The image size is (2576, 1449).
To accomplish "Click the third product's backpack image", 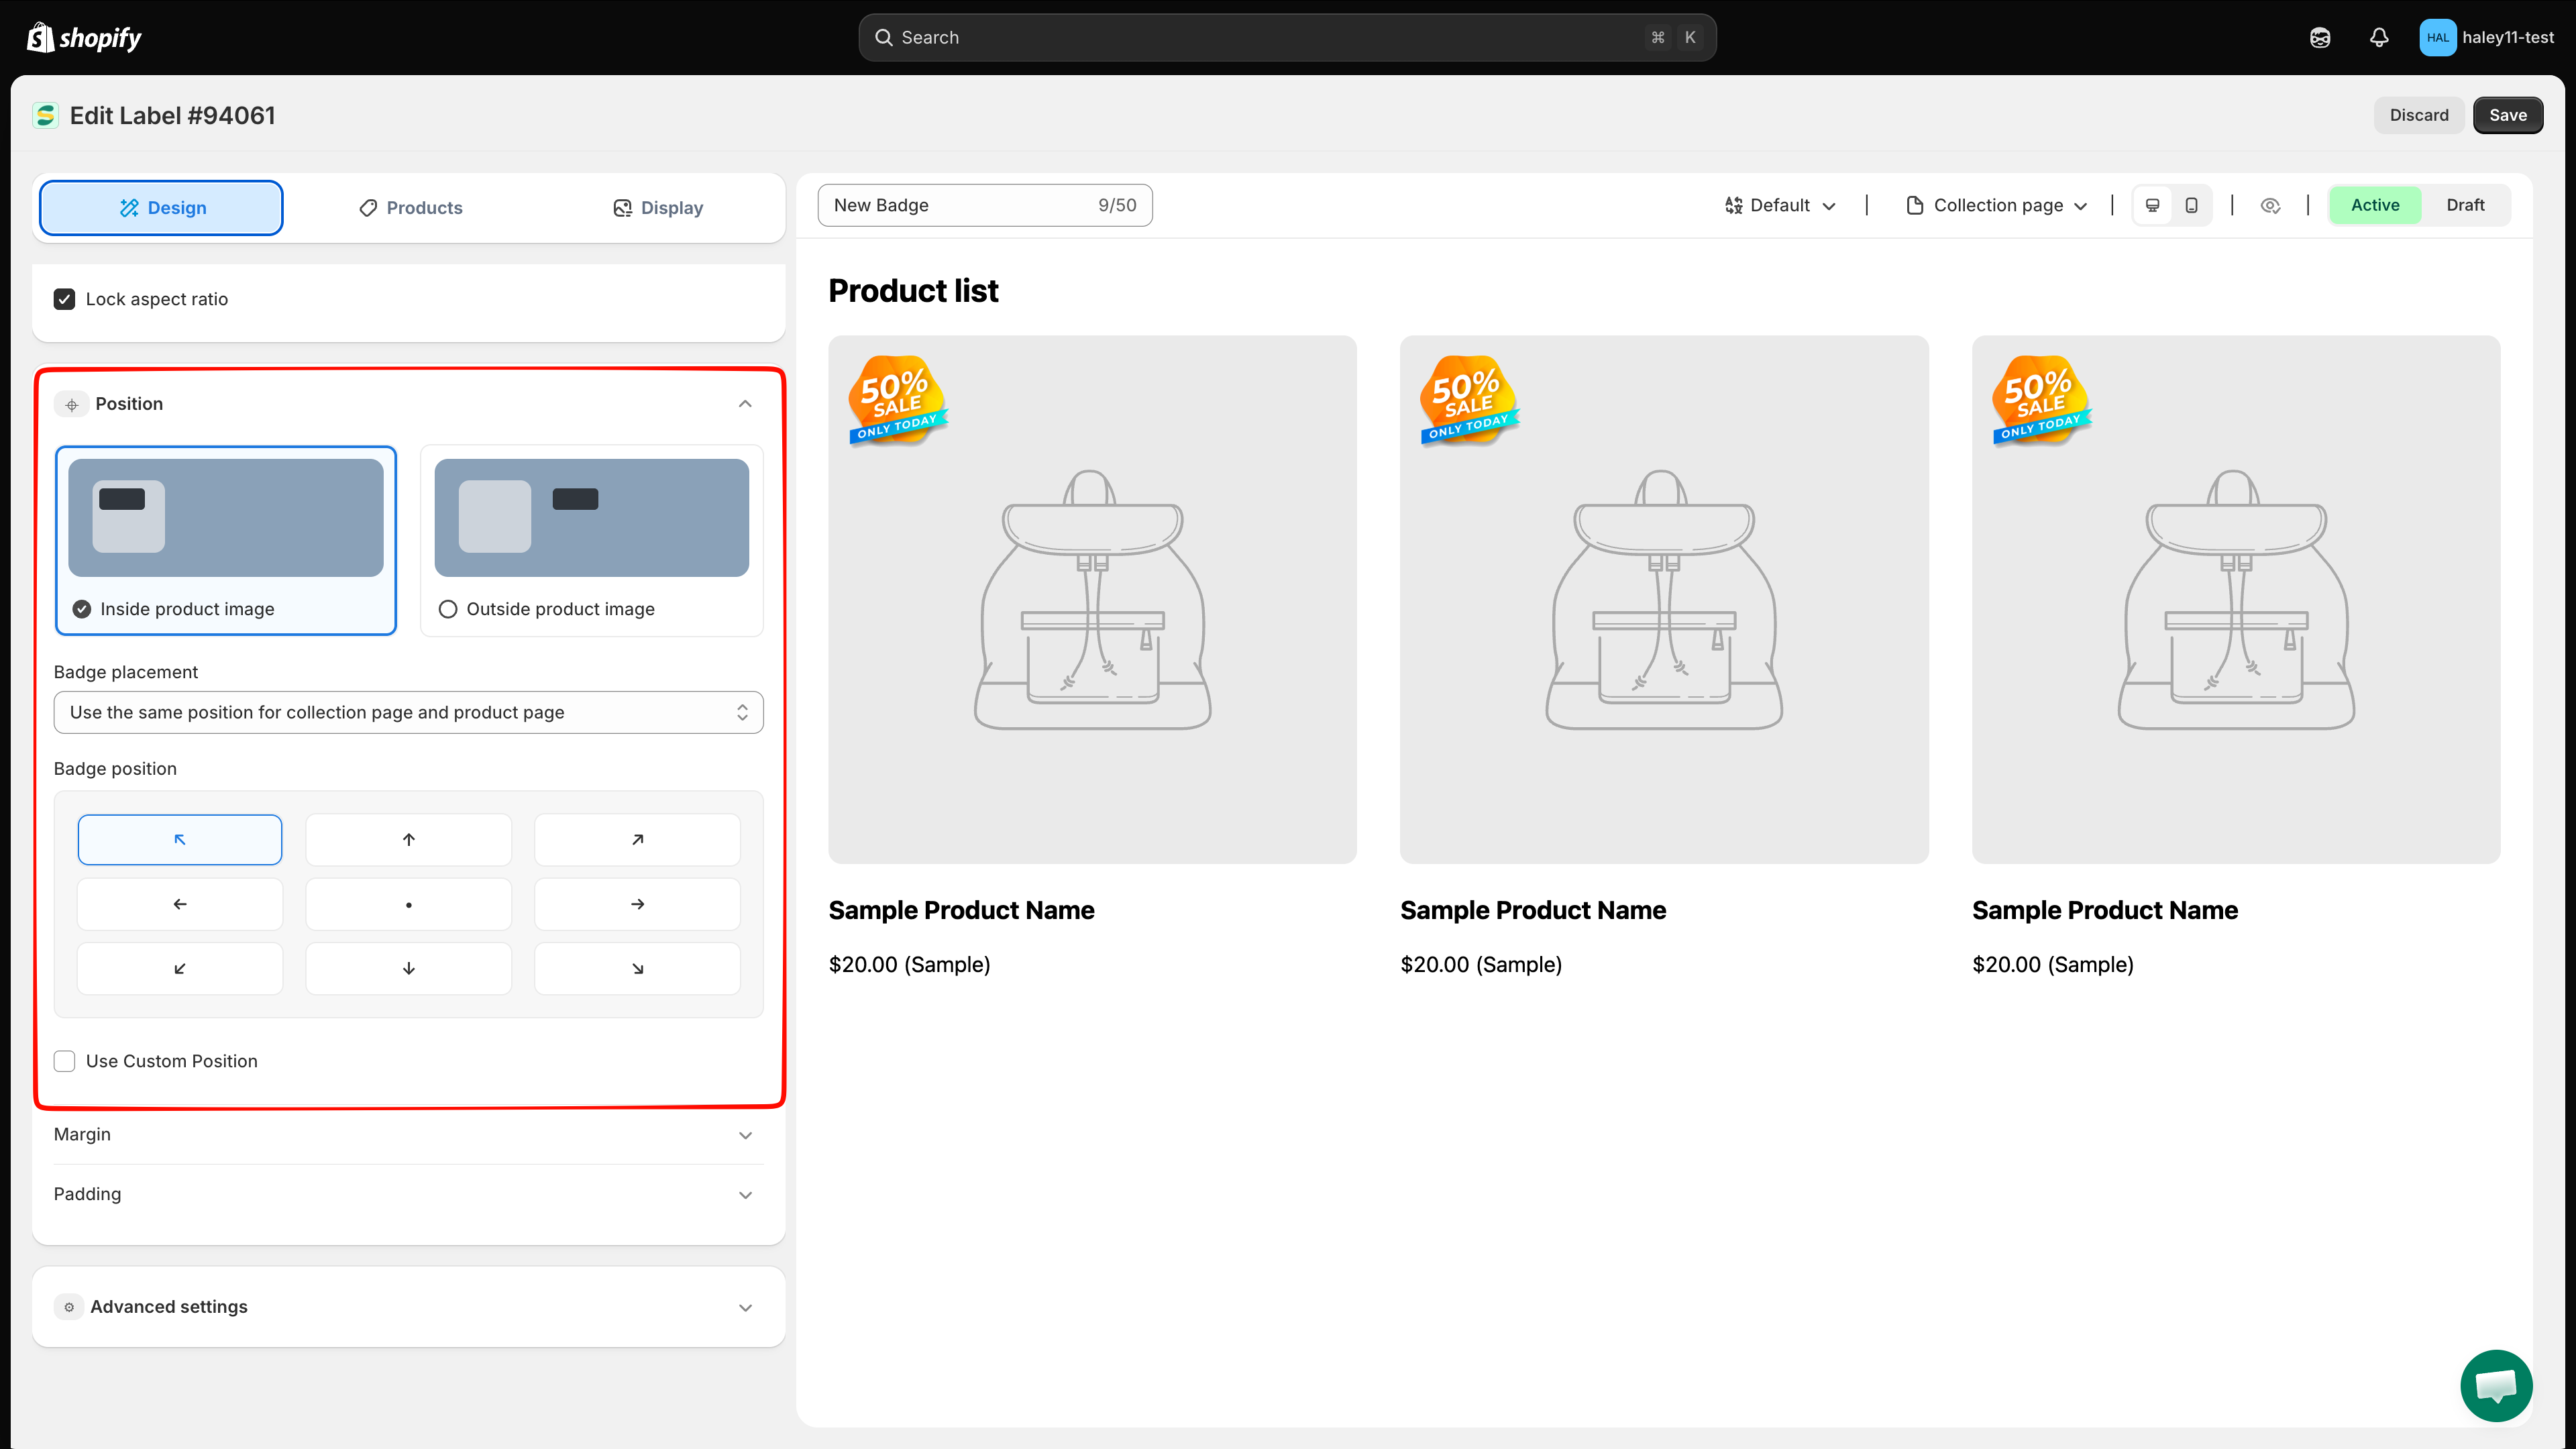I will [x=2236, y=600].
